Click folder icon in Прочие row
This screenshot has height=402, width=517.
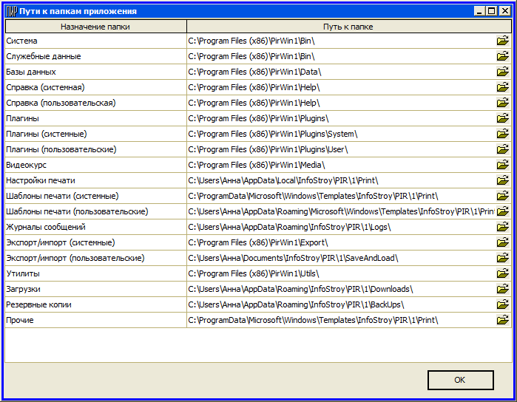pos(503,320)
